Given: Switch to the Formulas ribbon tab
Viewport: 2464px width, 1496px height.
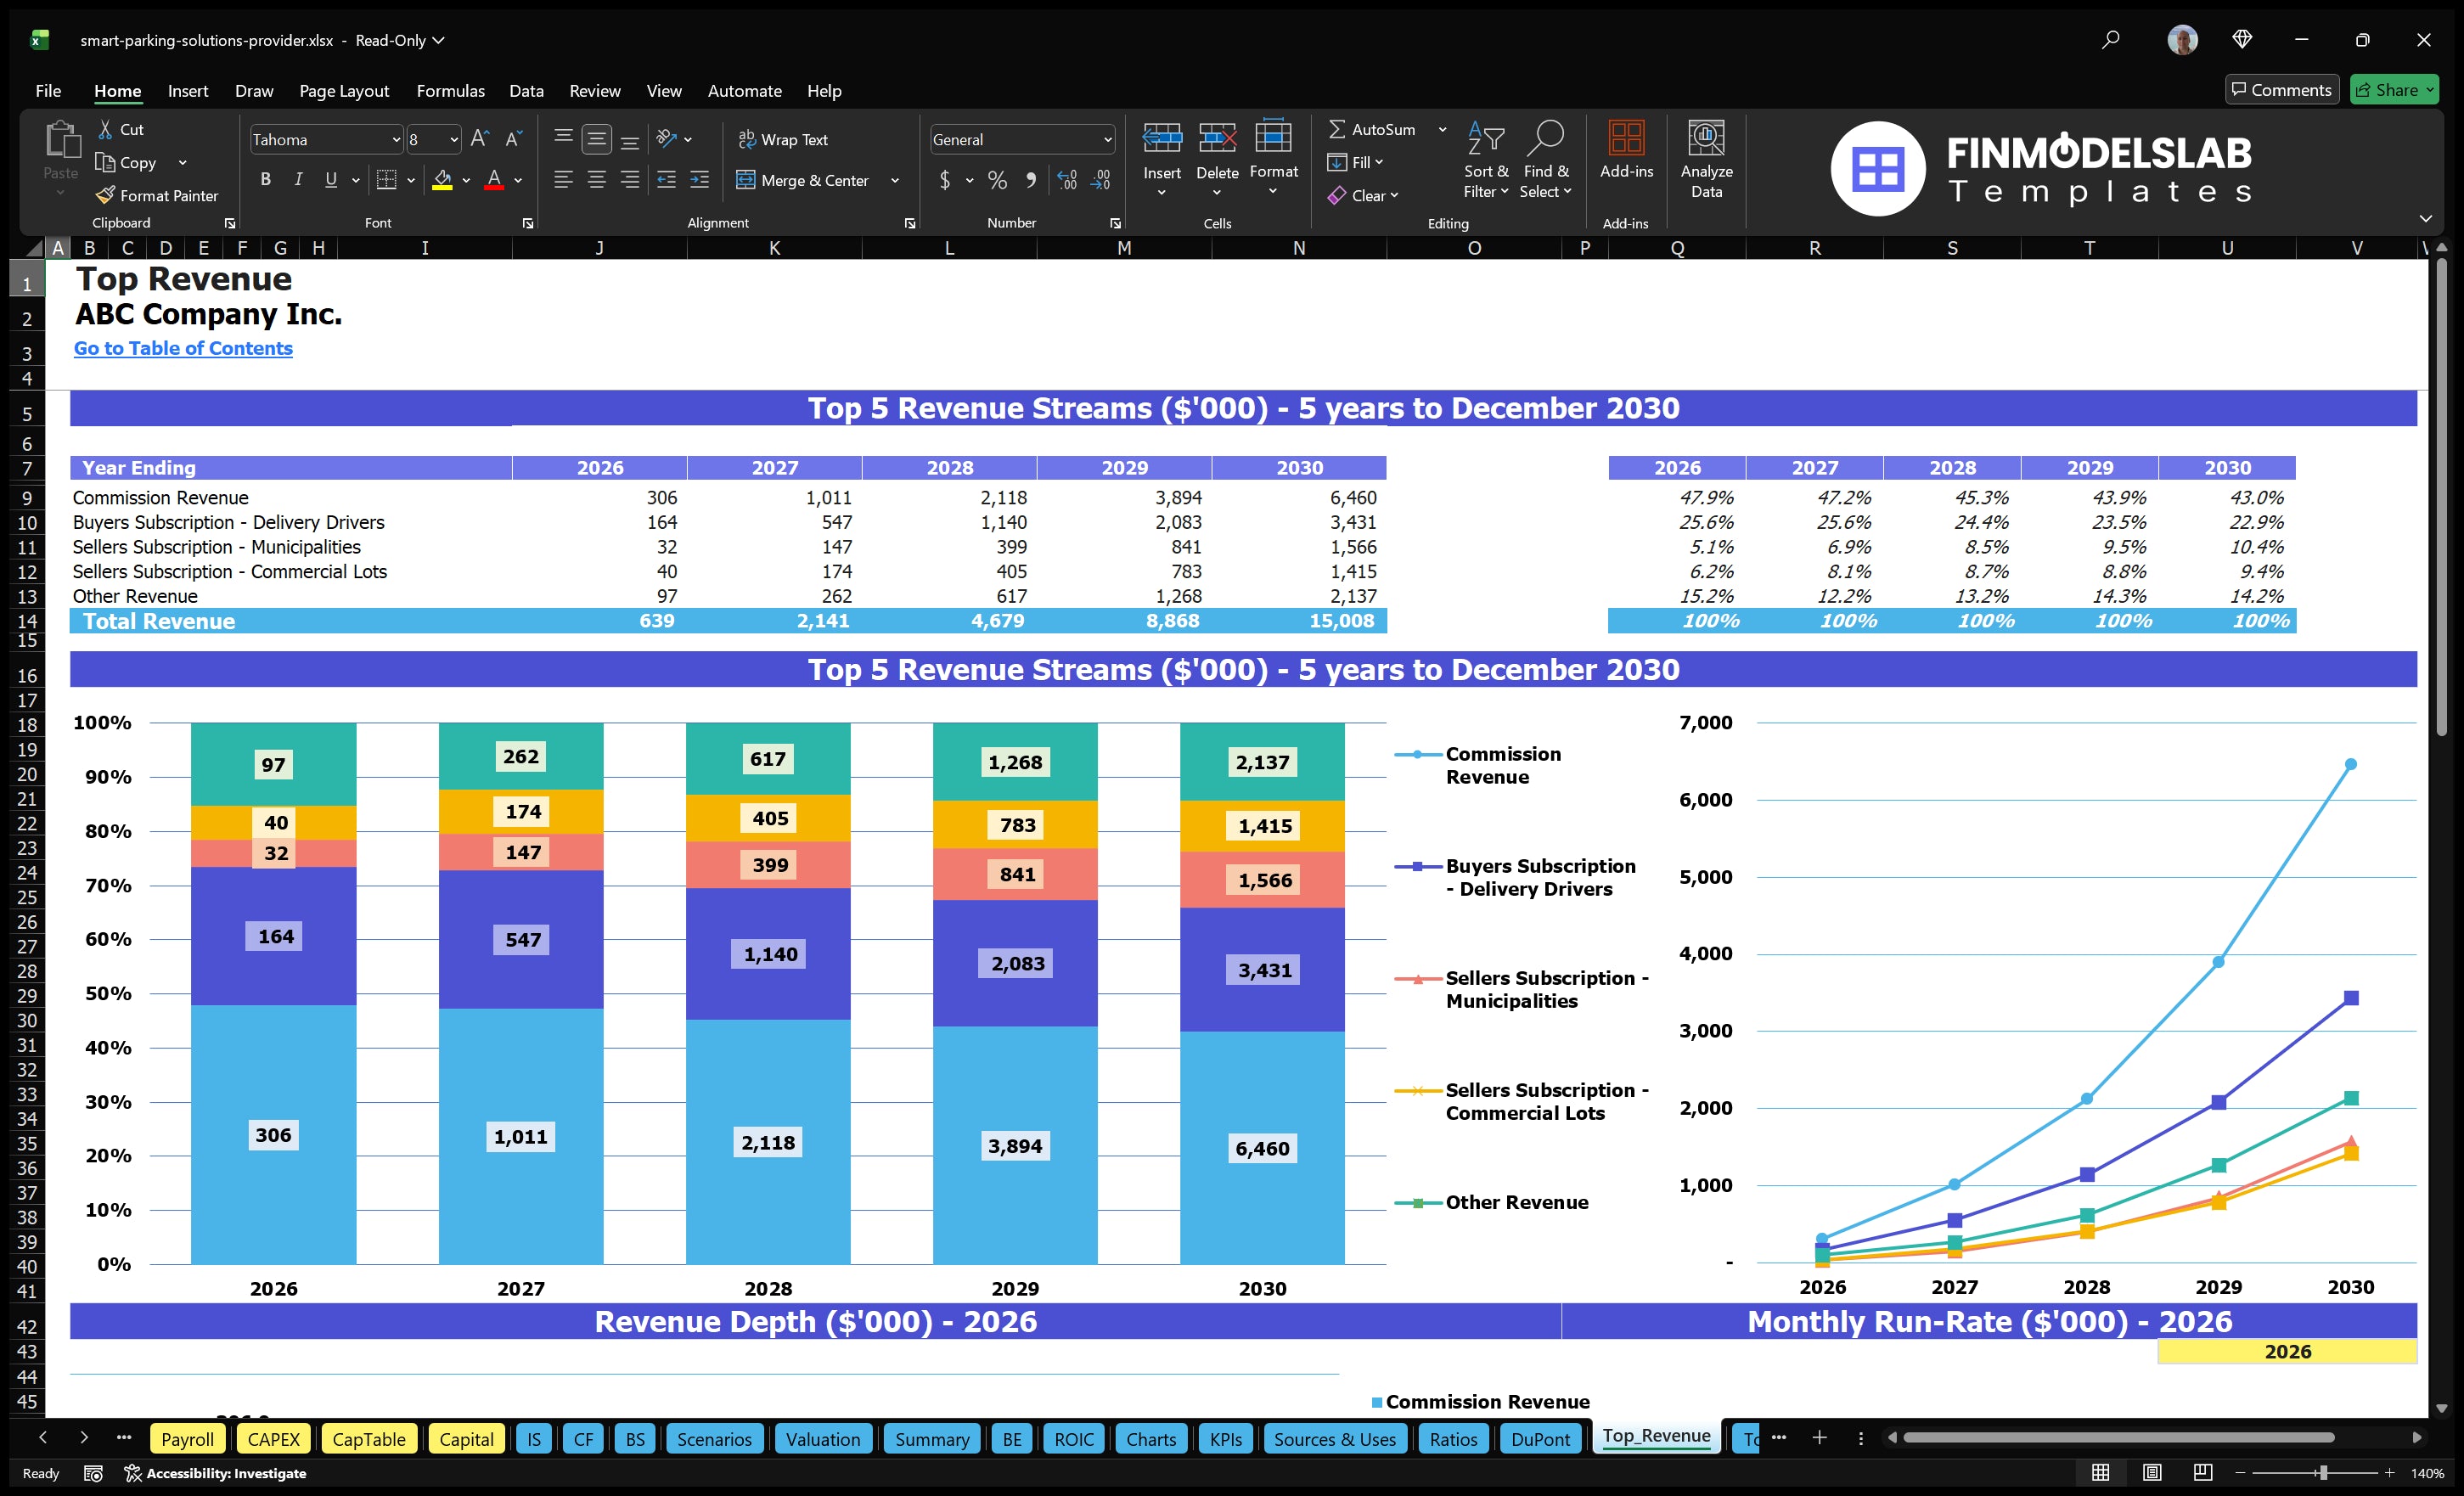Looking at the screenshot, I should point(450,90).
